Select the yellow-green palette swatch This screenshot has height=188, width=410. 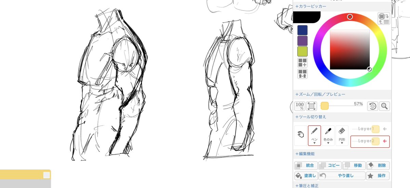coord(302,51)
